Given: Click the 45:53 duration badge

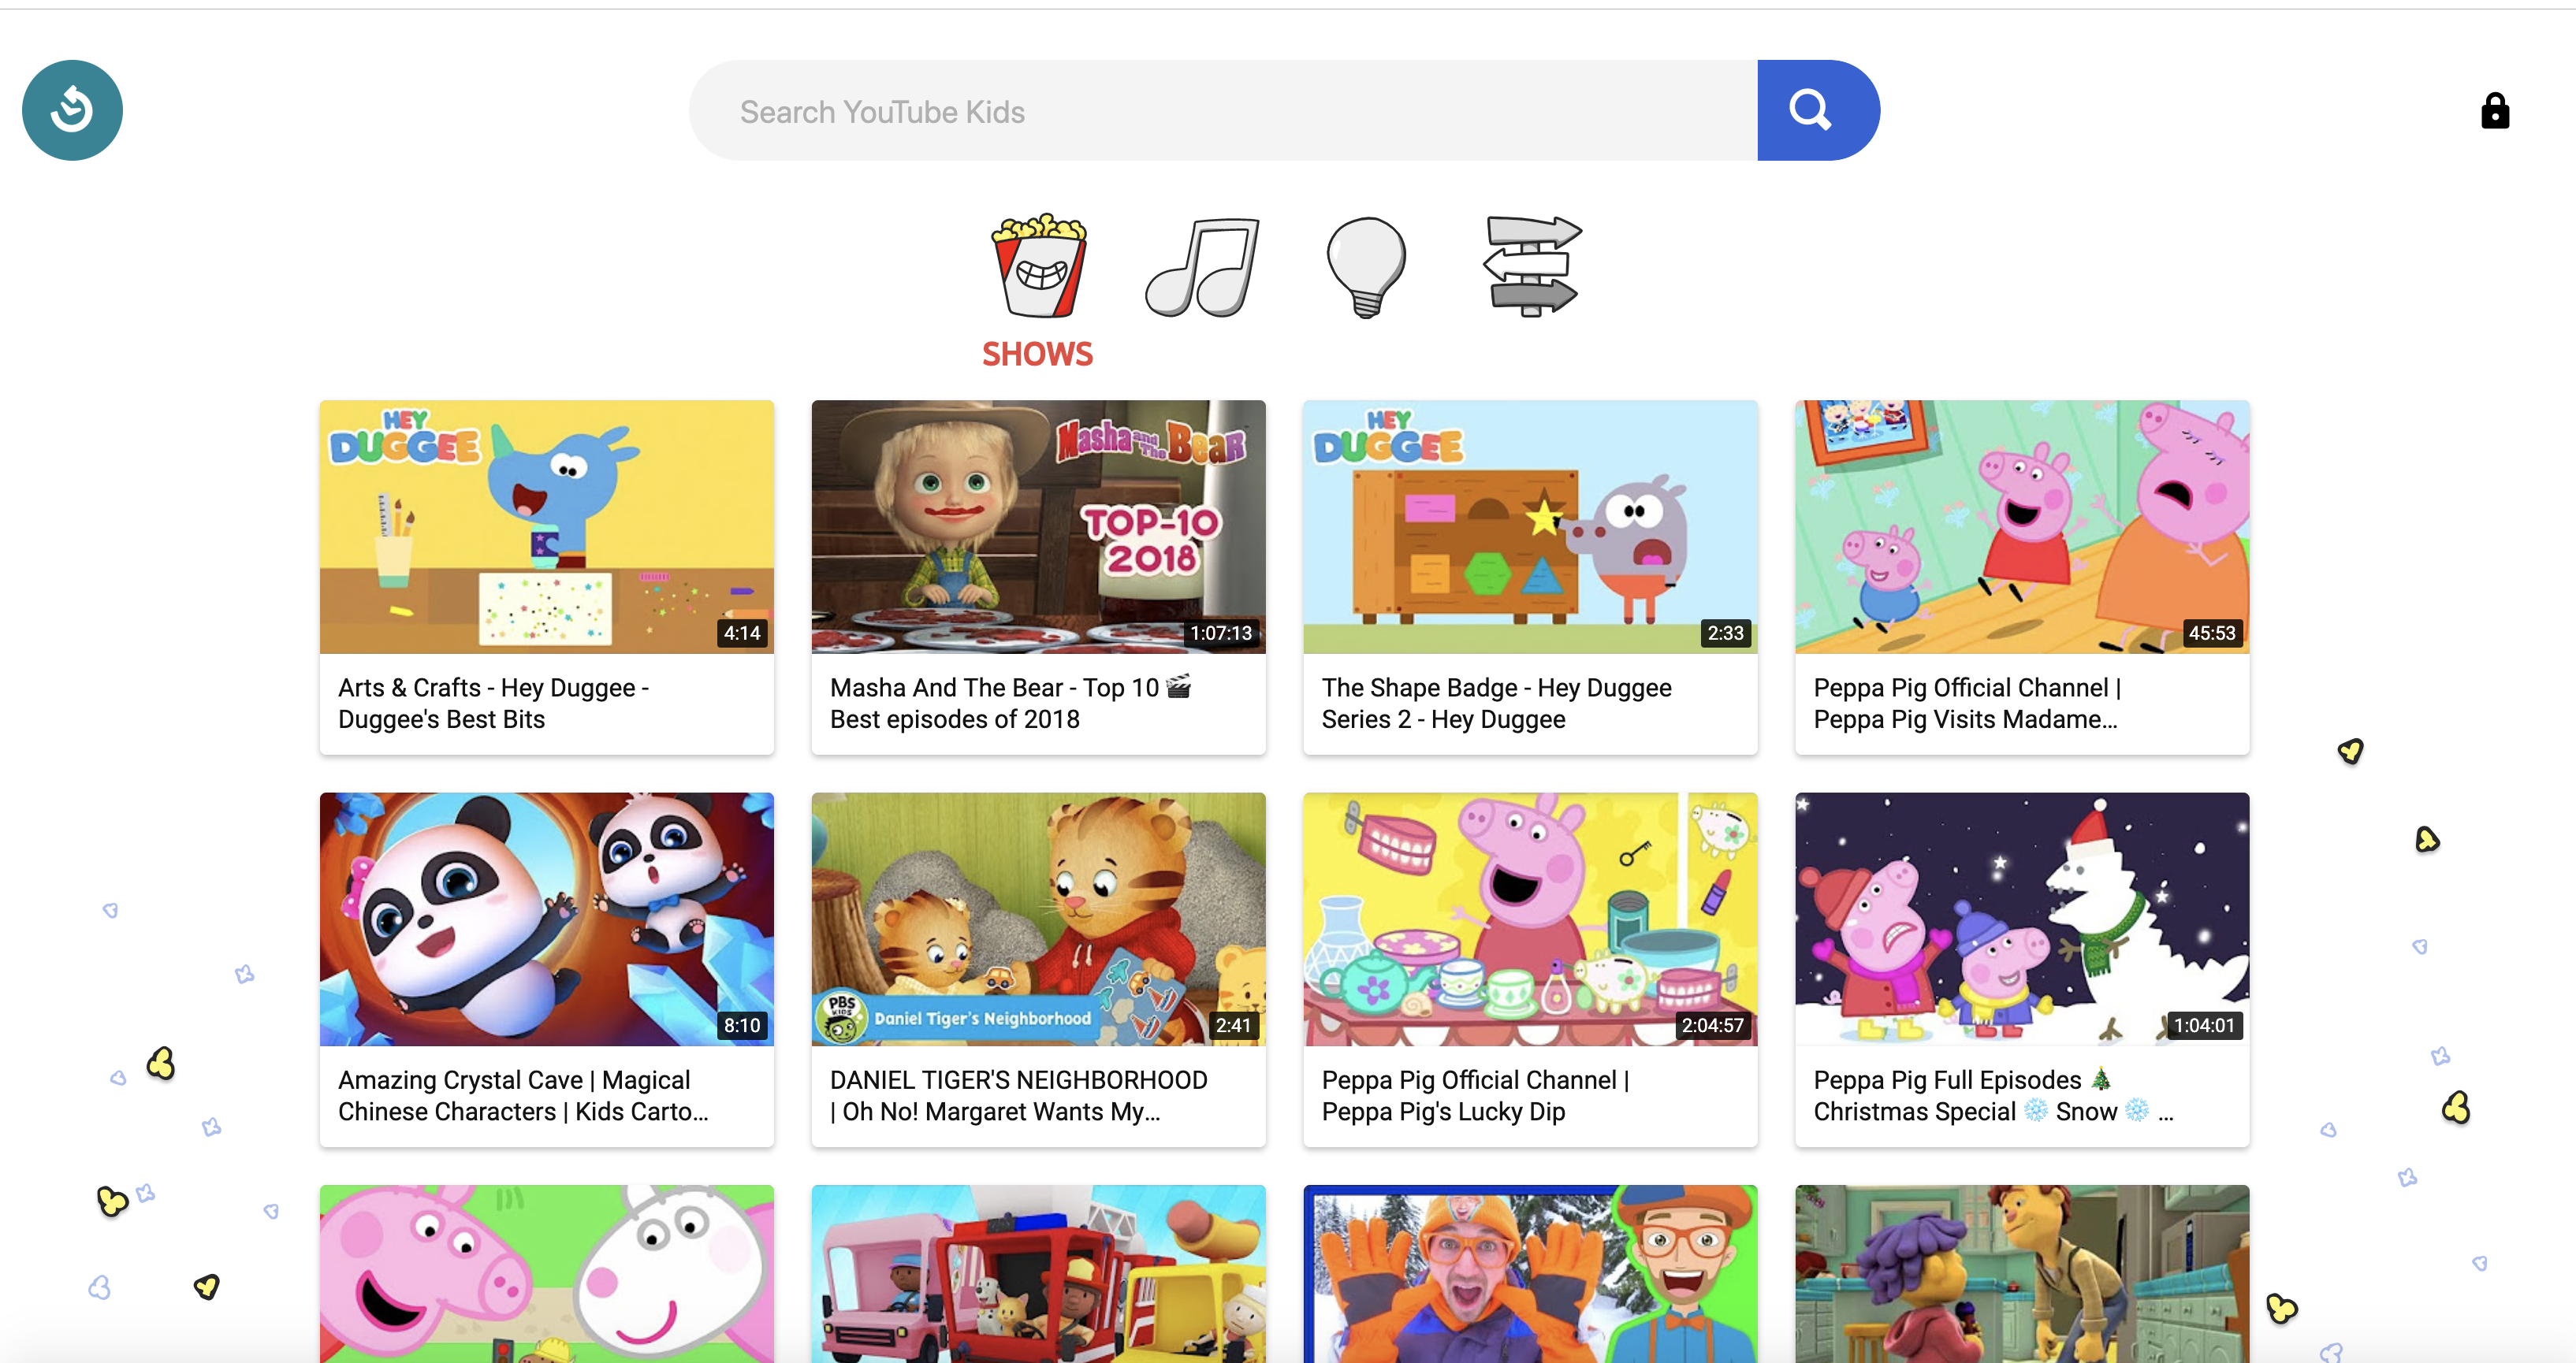Looking at the screenshot, I should [x=2211, y=633].
